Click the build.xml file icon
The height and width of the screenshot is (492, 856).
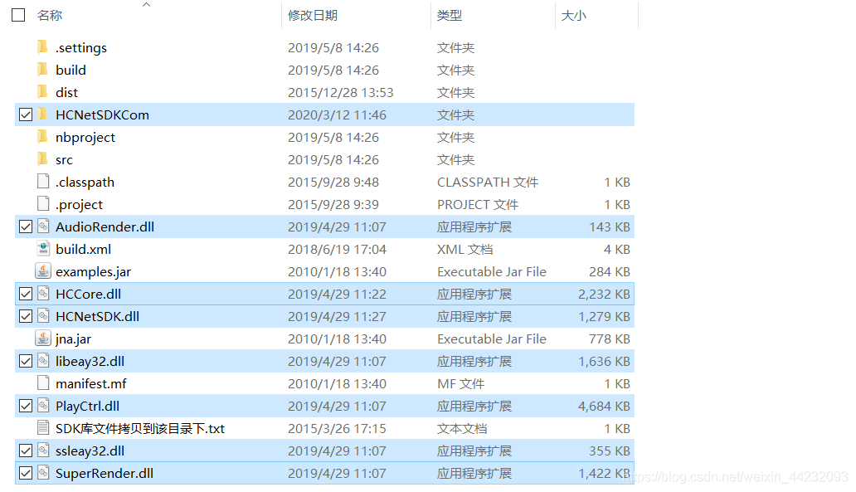click(x=43, y=248)
